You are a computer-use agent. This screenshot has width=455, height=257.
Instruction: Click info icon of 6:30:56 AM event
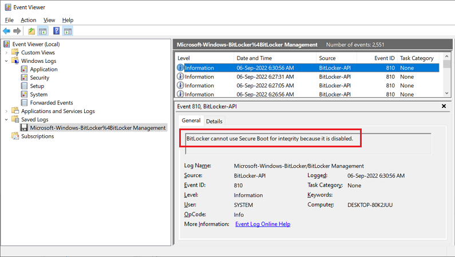pos(180,68)
